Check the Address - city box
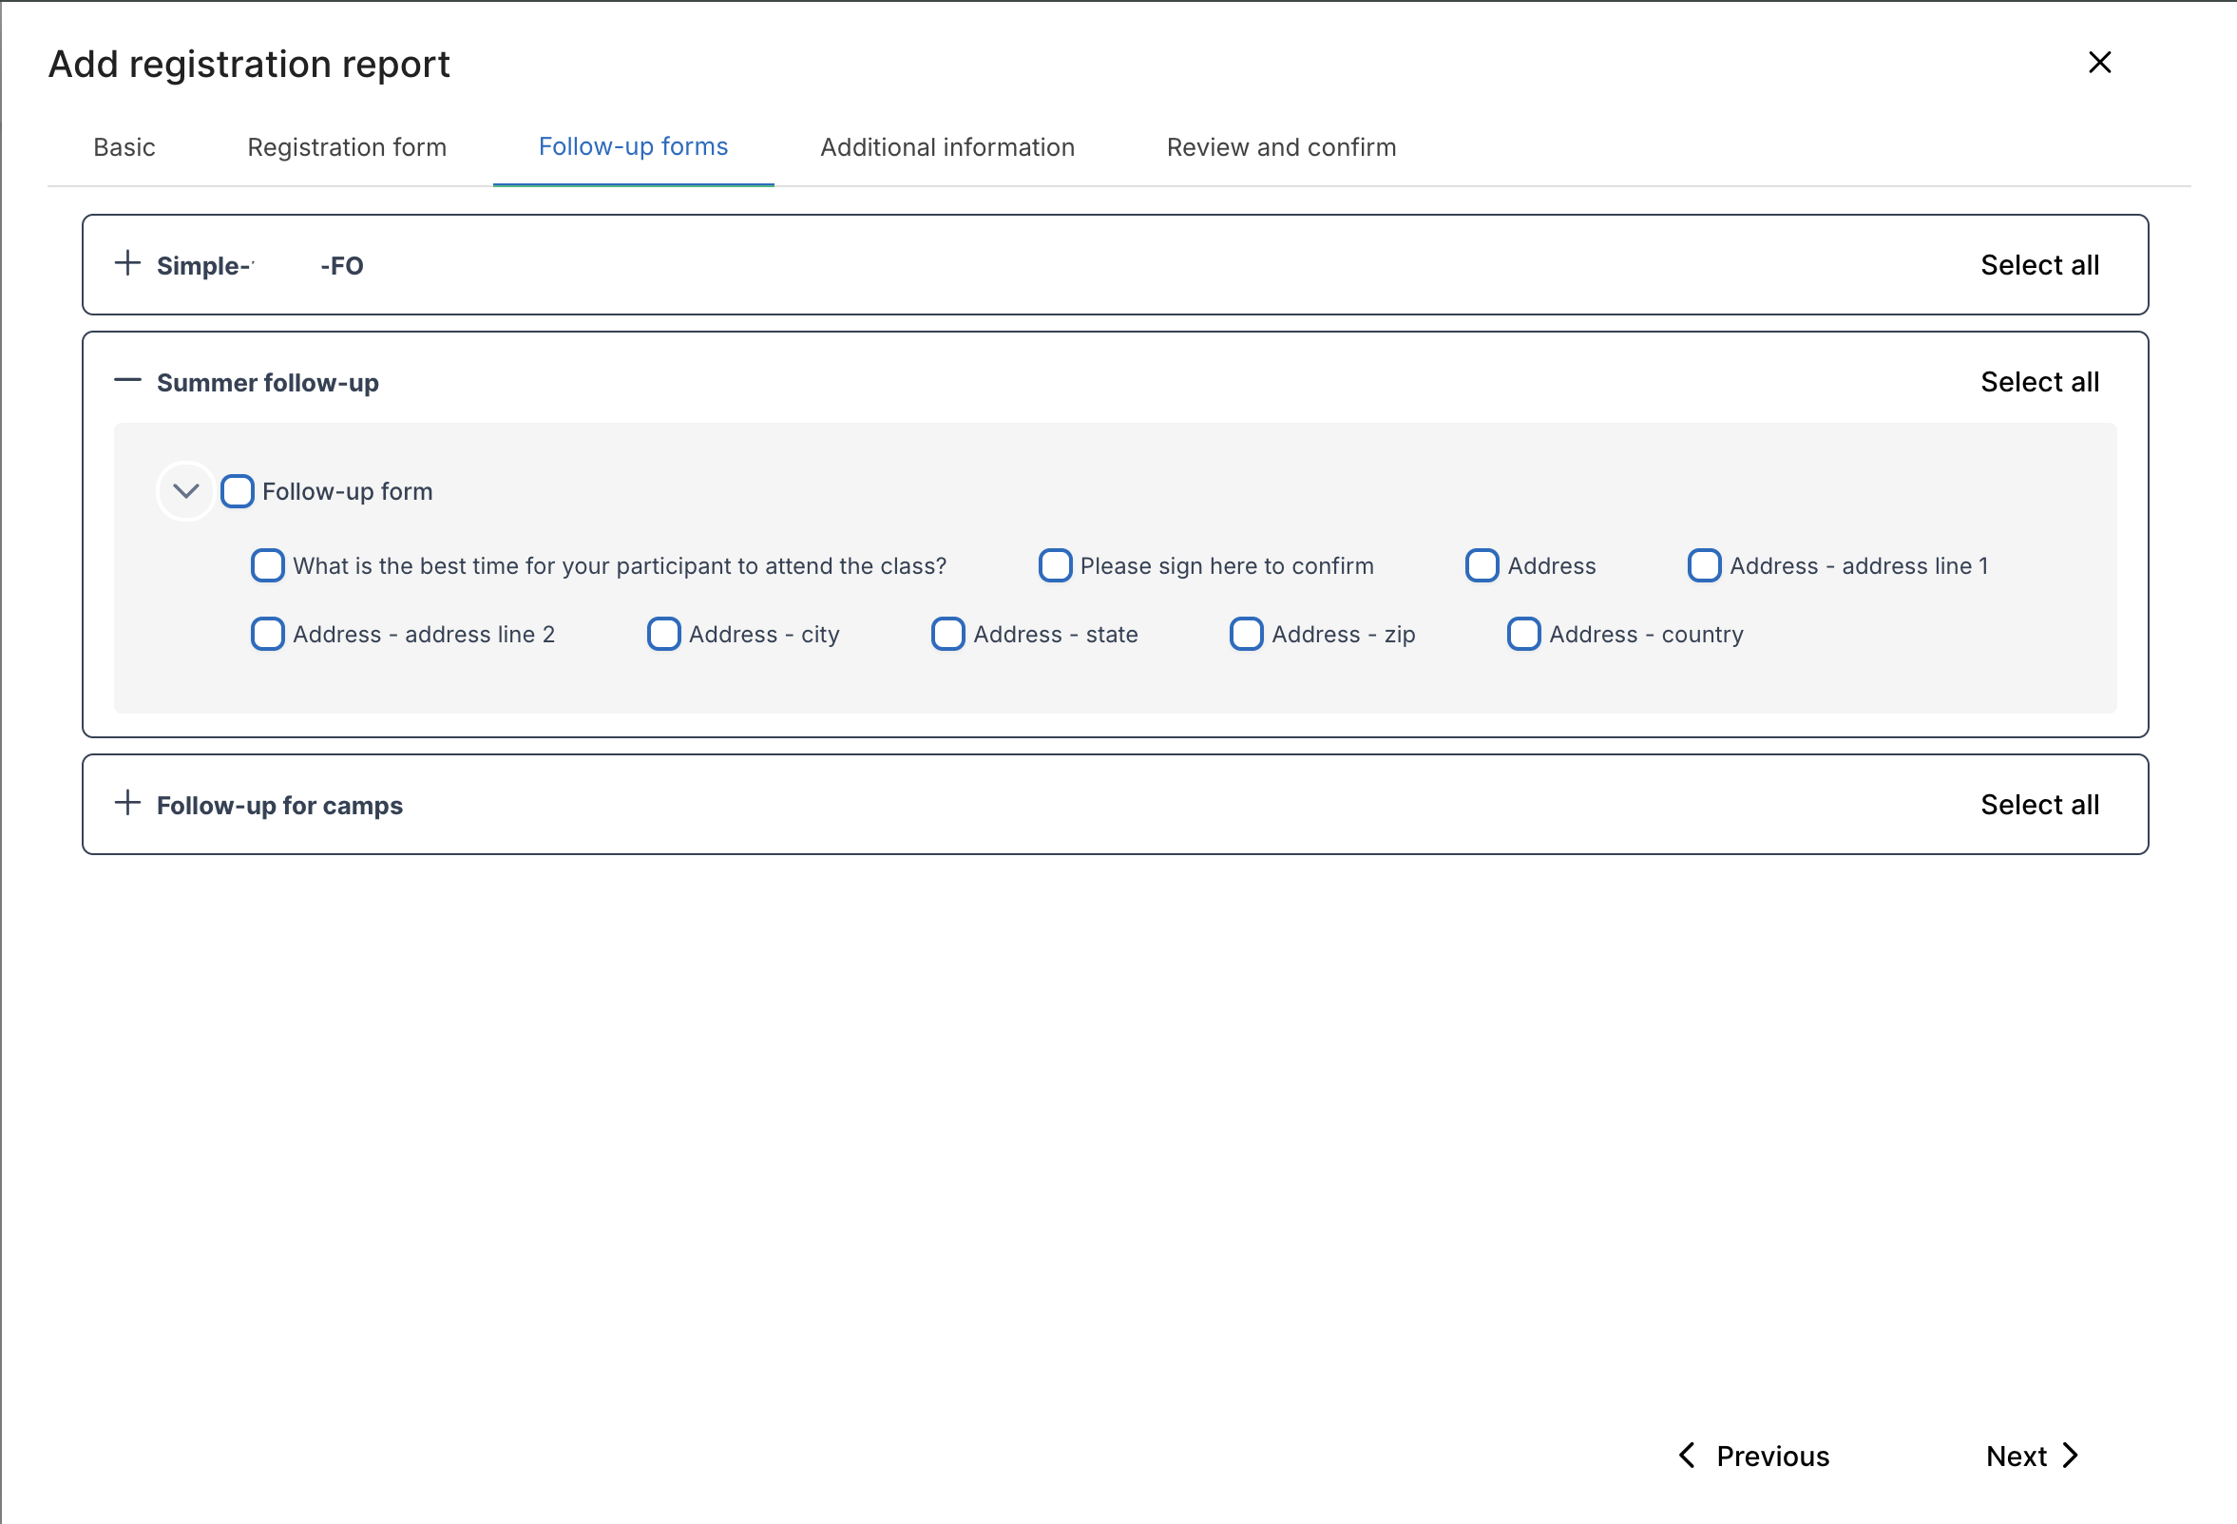Screen dimensions: 2237x1524 tap(663, 634)
